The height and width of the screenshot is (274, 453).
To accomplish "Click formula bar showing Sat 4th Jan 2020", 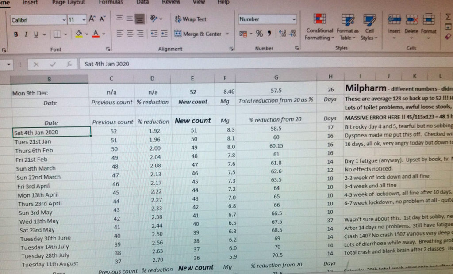I will pyautogui.click(x=266, y=64).
